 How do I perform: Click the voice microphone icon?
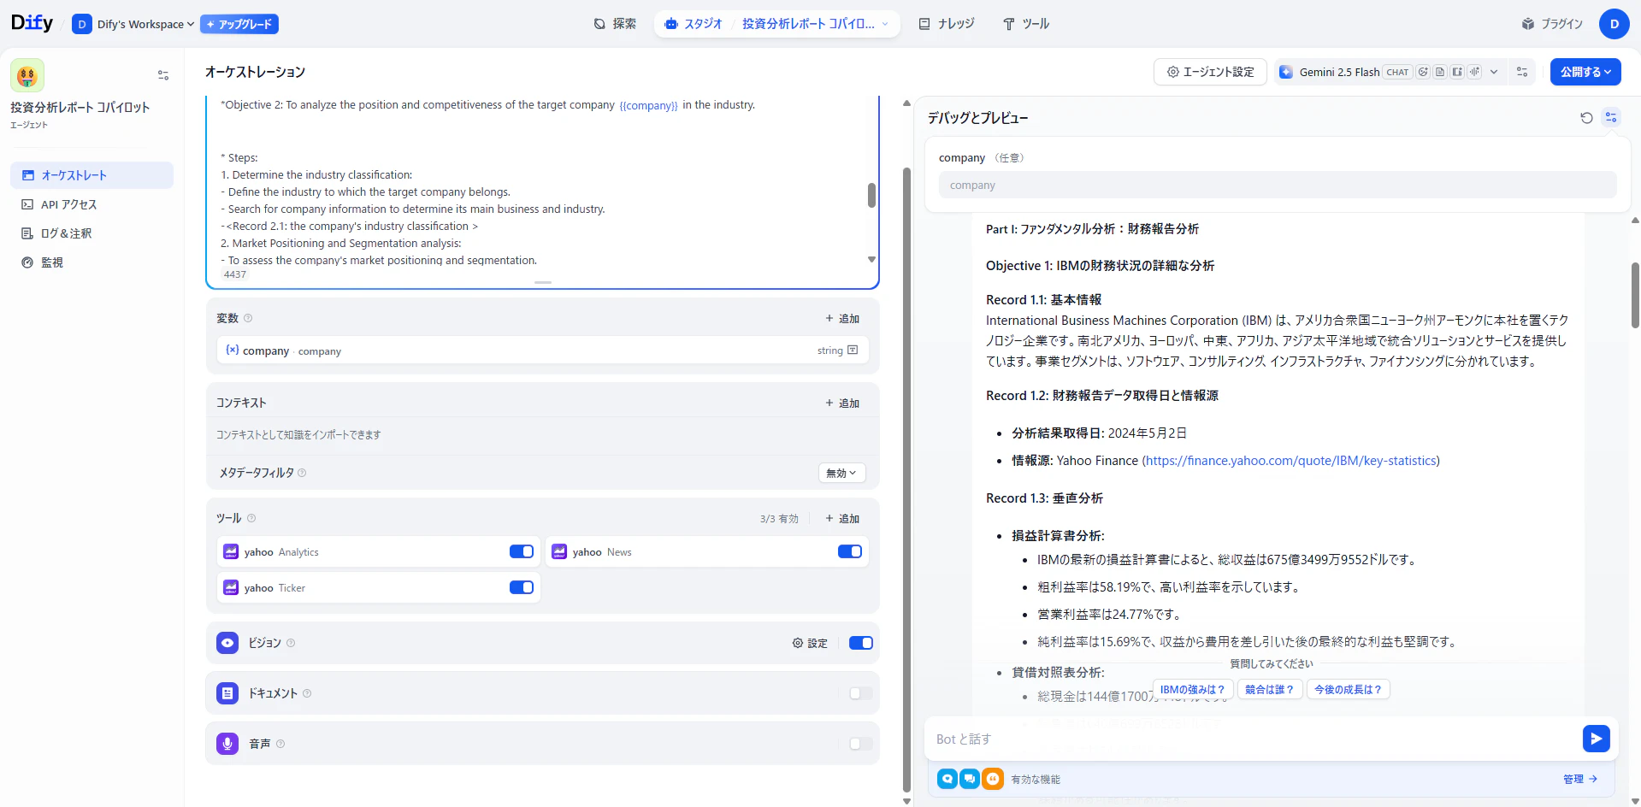(227, 744)
